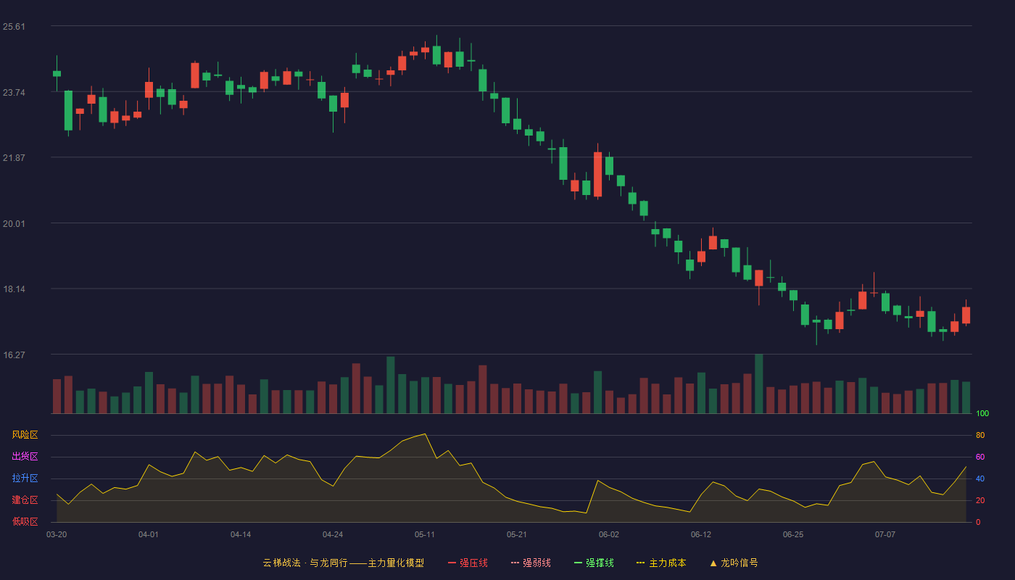Toggle the 主力成本 legend entry
This screenshot has height=580, width=1015.
[661, 563]
